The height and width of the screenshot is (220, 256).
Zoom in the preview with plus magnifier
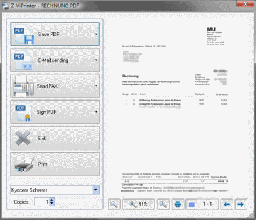point(163,204)
